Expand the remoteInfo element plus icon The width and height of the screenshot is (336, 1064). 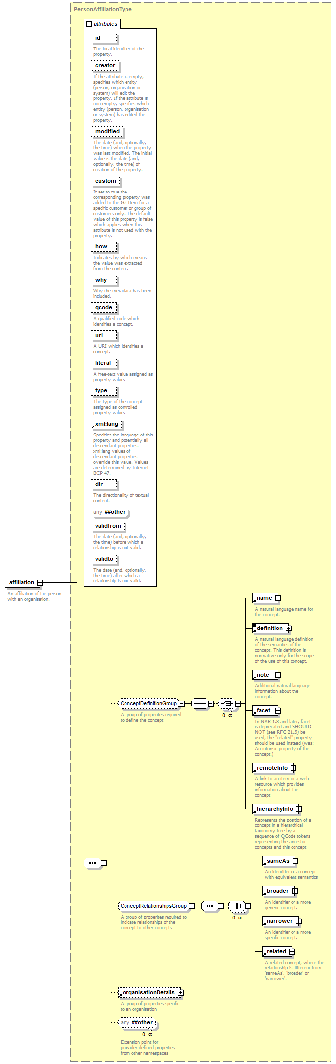tap(293, 768)
